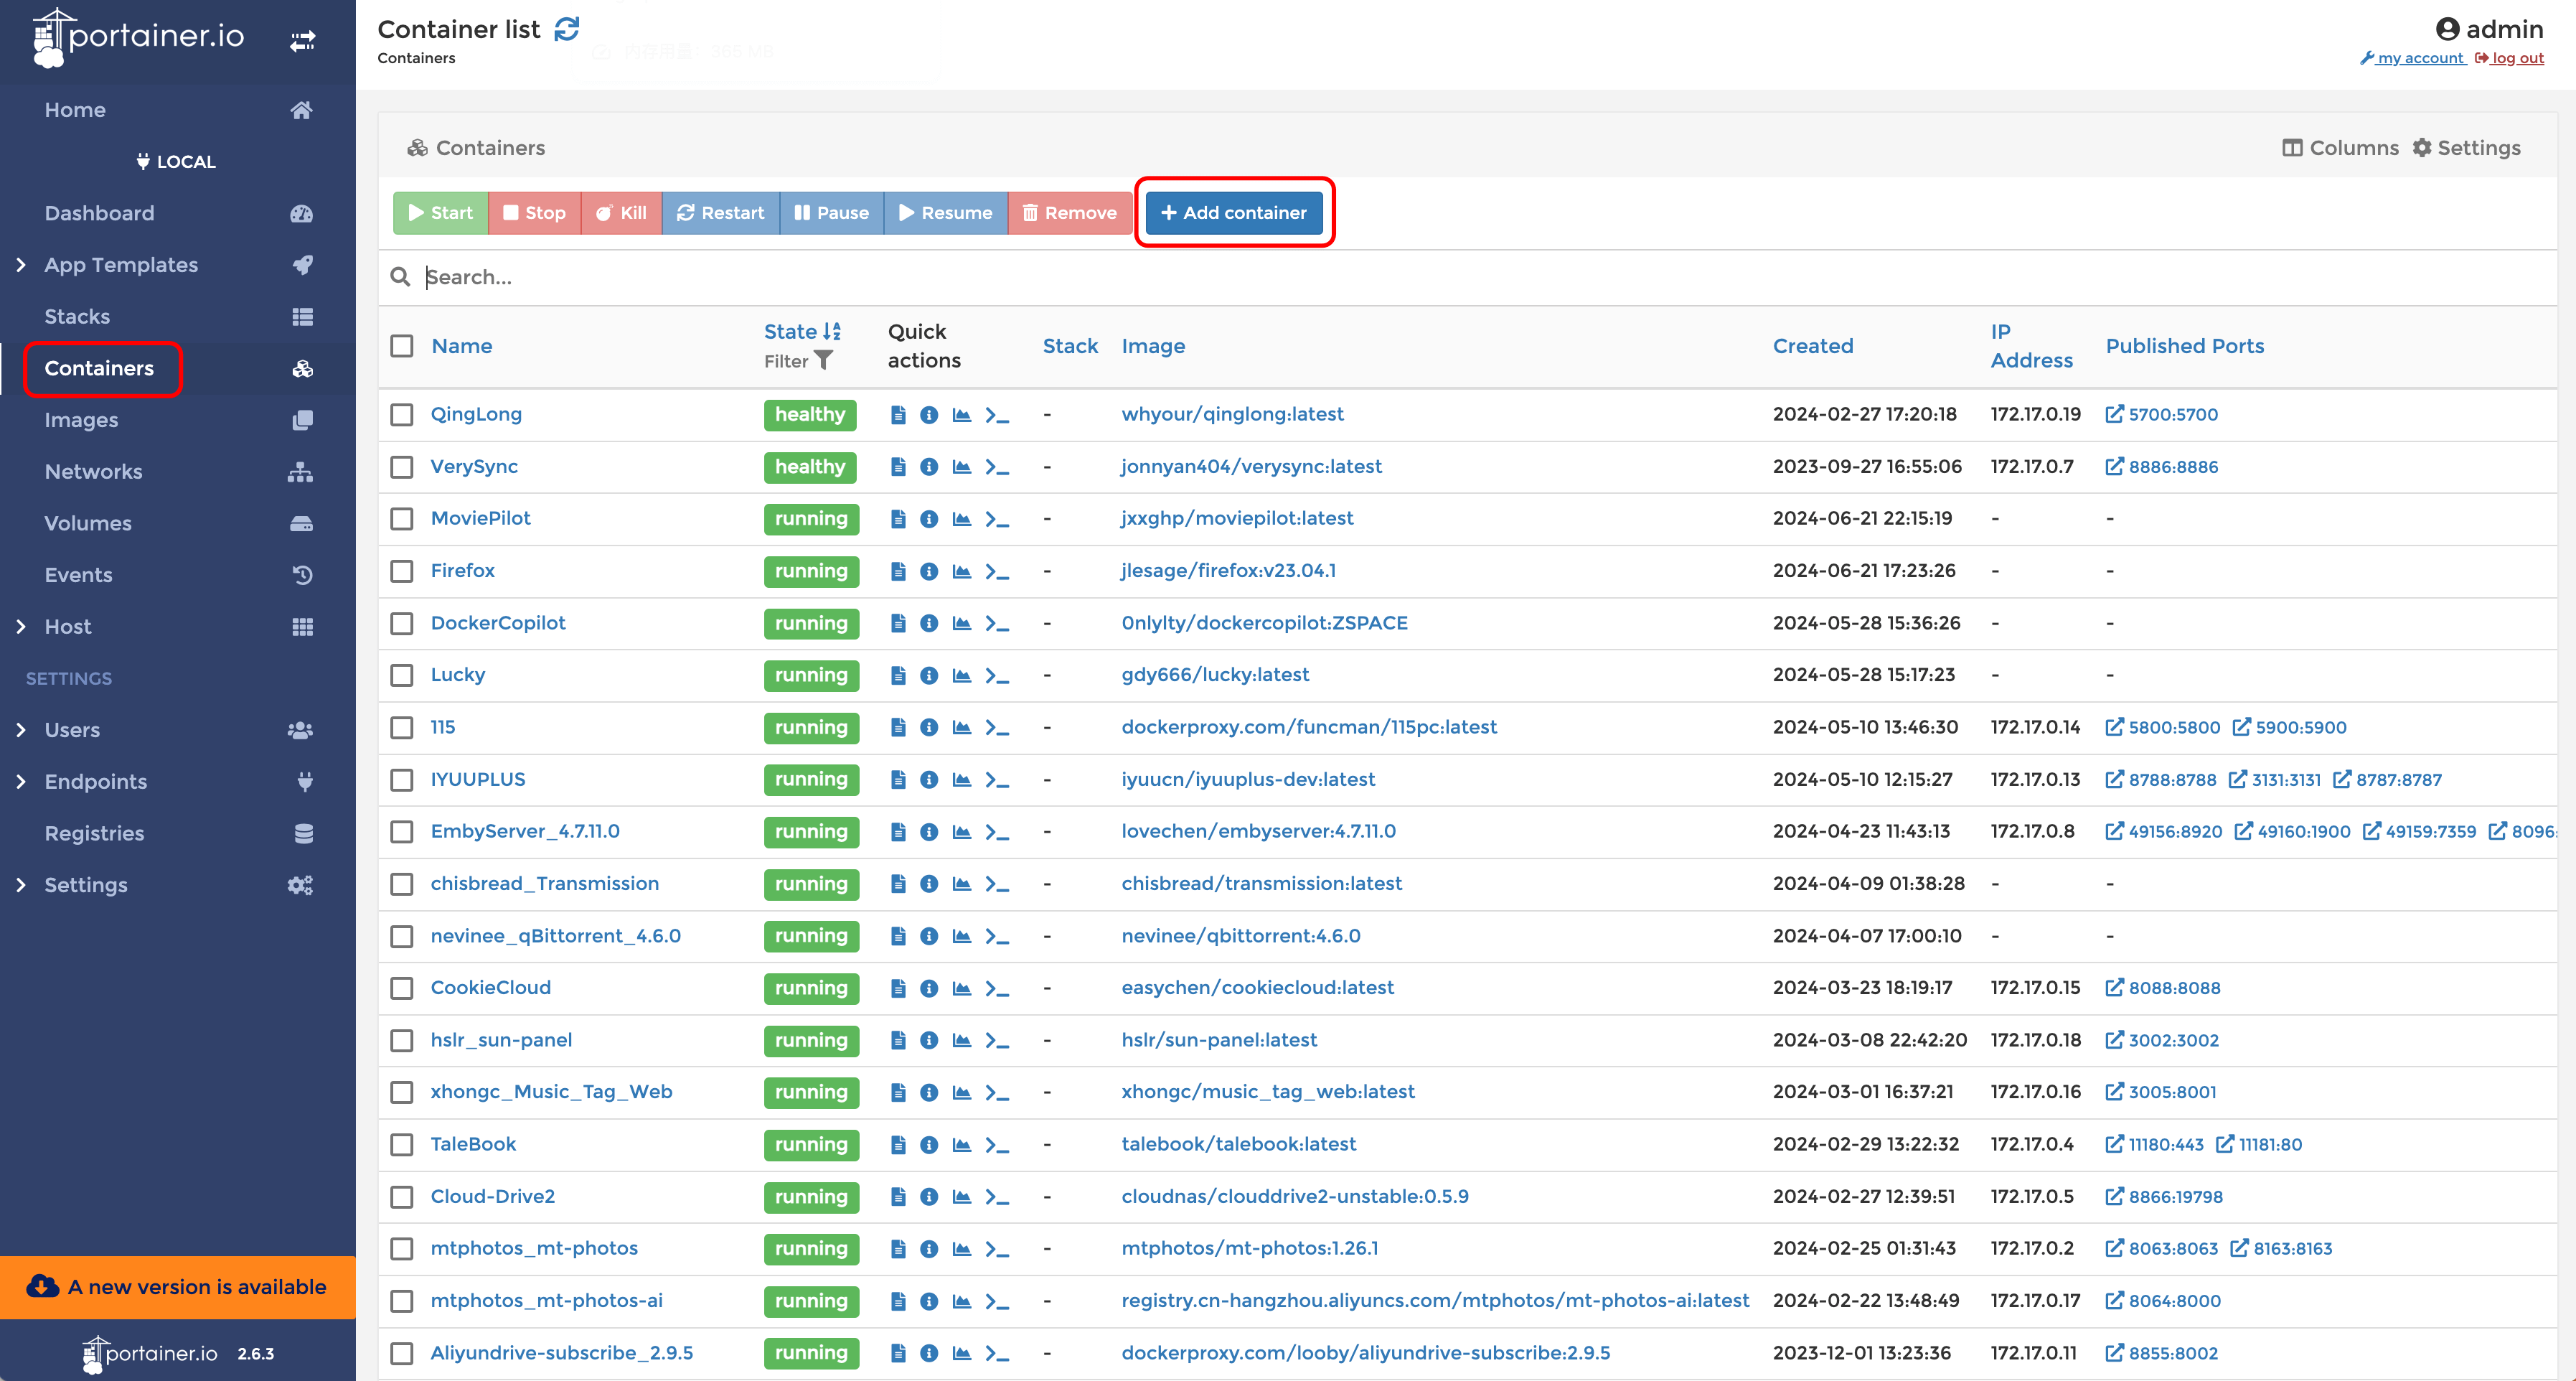Open inspect info icon for the VerySync container
The image size is (2576, 1381).
(x=929, y=467)
